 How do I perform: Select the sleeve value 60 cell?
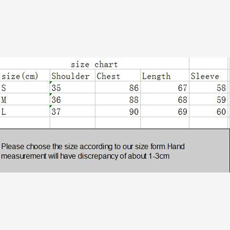[209, 112]
